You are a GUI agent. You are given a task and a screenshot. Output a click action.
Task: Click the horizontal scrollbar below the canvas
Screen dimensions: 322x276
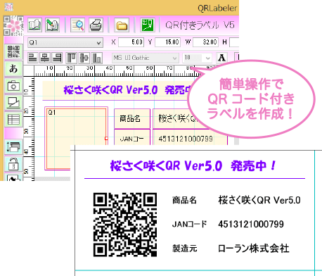(x=53, y=179)
